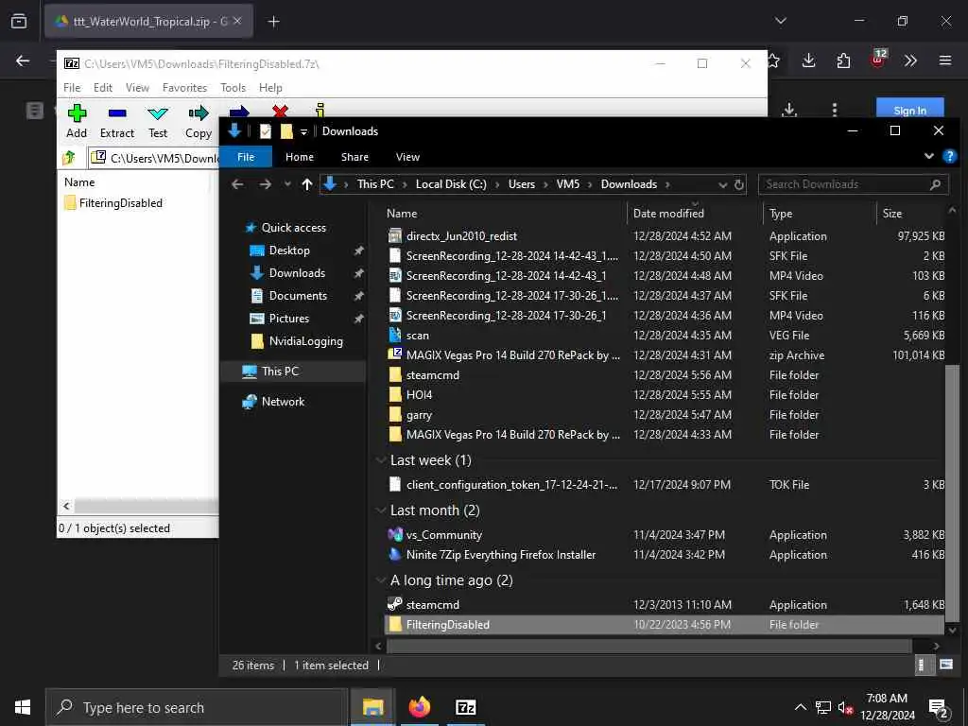Click Explorer help question mark icon

point(949,156)
